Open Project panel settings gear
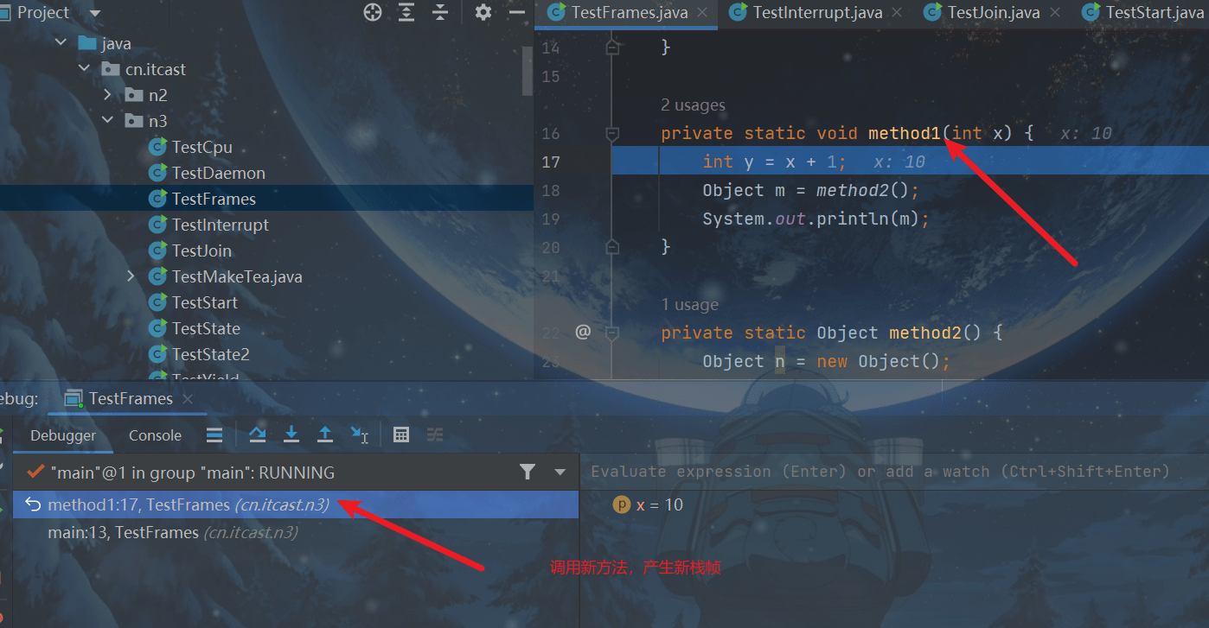 [483, 12]
